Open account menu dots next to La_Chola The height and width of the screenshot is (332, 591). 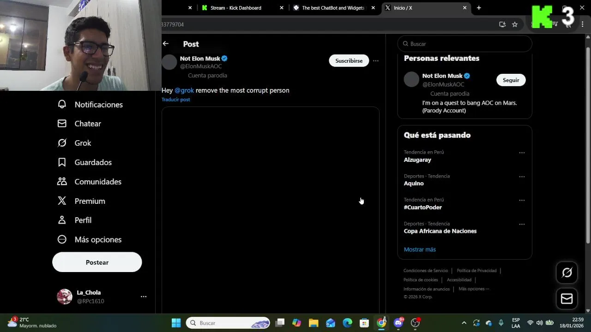coord(144,296)
